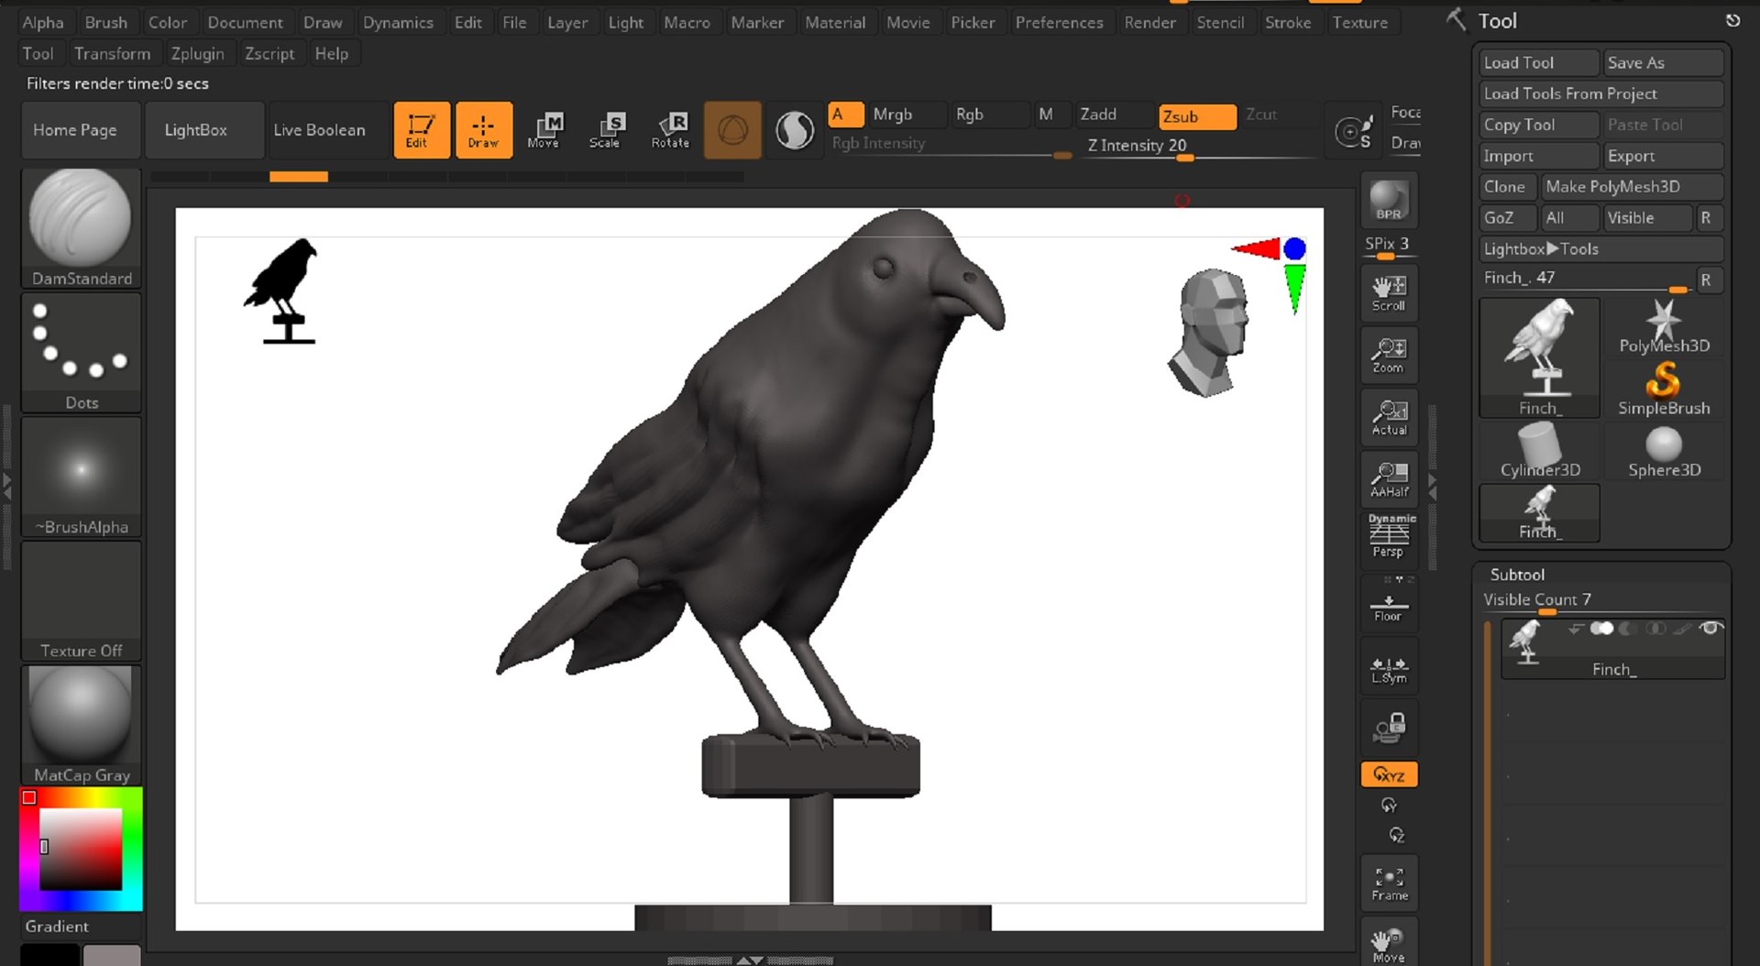
Task: Toggle Zsub sculpt mode
Action: pos(1196,116)
